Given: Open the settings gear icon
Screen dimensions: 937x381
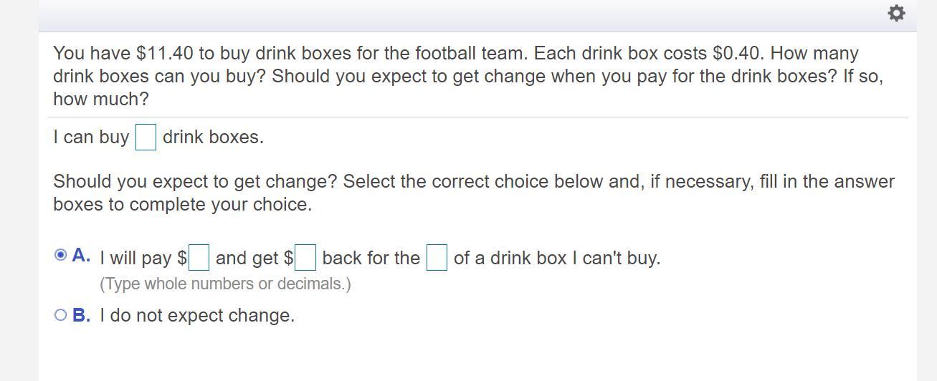Looking at the screenshot, I should pyautogui.click(x=896, y=14).
